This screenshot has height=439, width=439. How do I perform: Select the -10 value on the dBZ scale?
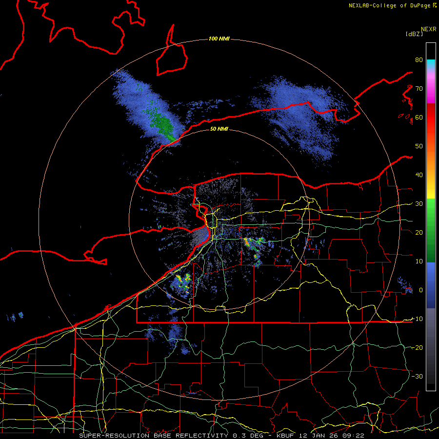pyautogui.click(x=418, y=319)
